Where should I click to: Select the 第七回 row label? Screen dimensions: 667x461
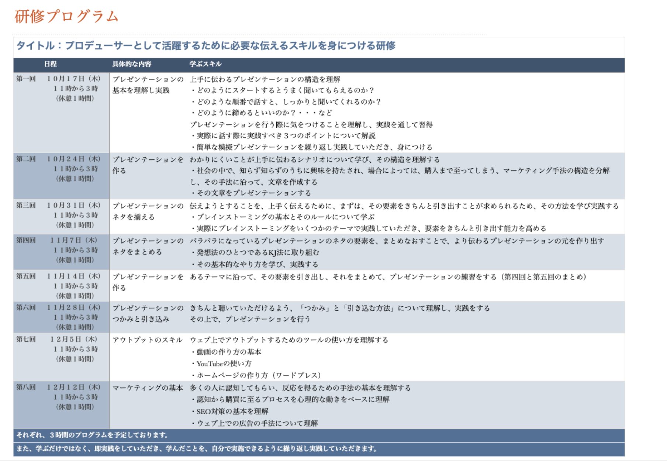(x=26, y=339)
